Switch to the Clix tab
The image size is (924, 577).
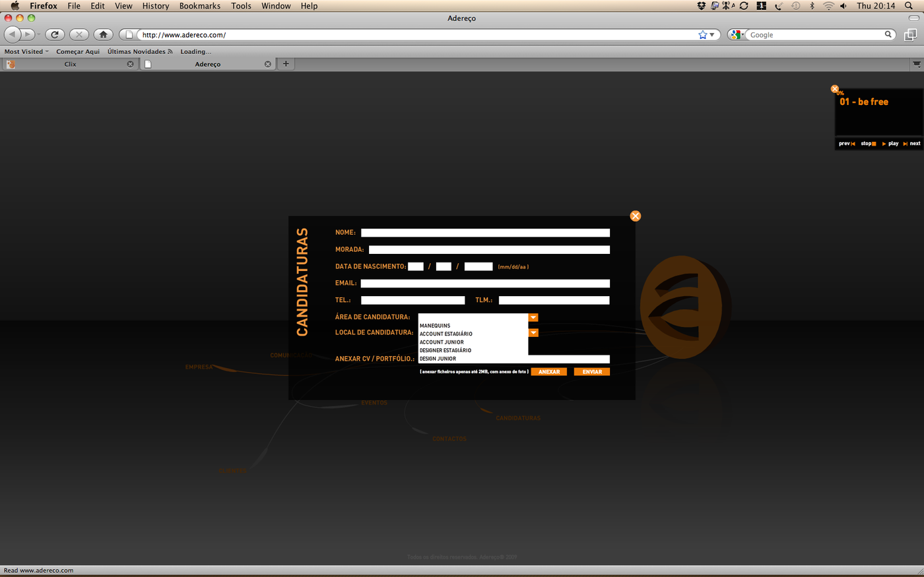69,64
